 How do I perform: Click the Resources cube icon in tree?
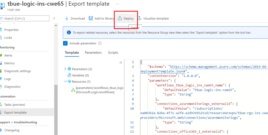(69, 82)
